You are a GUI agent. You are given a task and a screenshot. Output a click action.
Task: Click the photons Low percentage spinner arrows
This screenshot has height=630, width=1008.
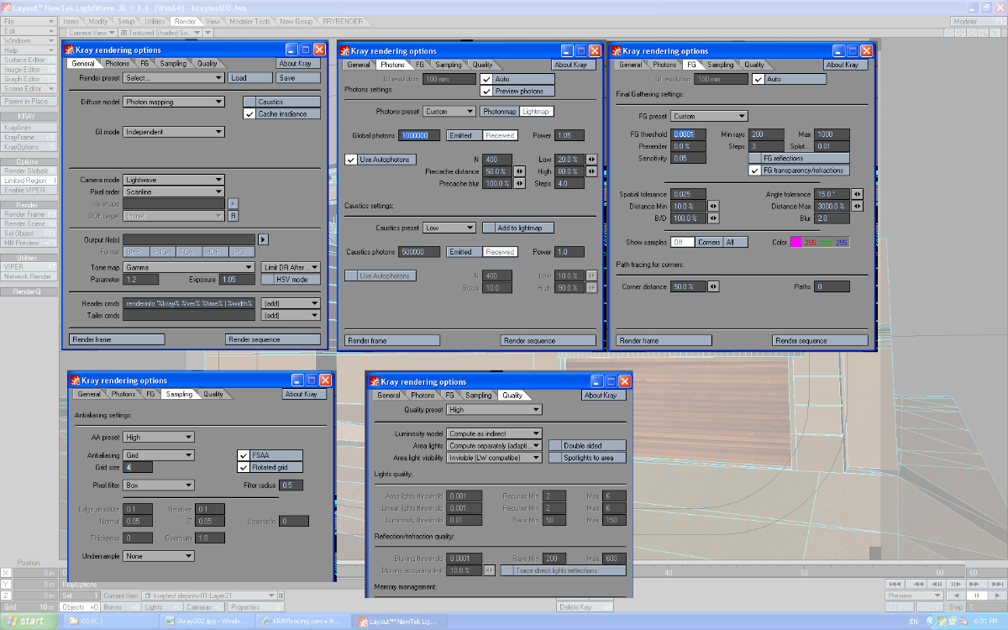591,160
